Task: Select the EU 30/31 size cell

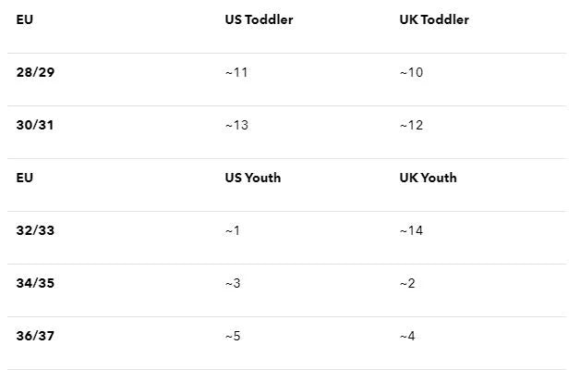Action: click(x=35, y=125)
